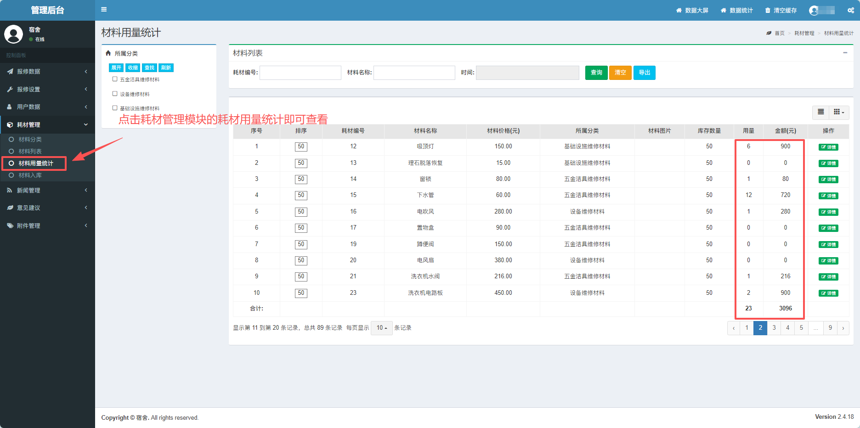Viewport: 860px width, 428px height.
Task: Open the settings gears icon at top right
Action: (x=851, y=10)
